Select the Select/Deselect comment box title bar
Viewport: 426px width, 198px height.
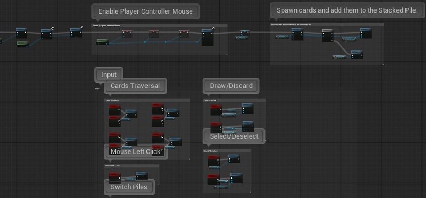tap(227, 151)
